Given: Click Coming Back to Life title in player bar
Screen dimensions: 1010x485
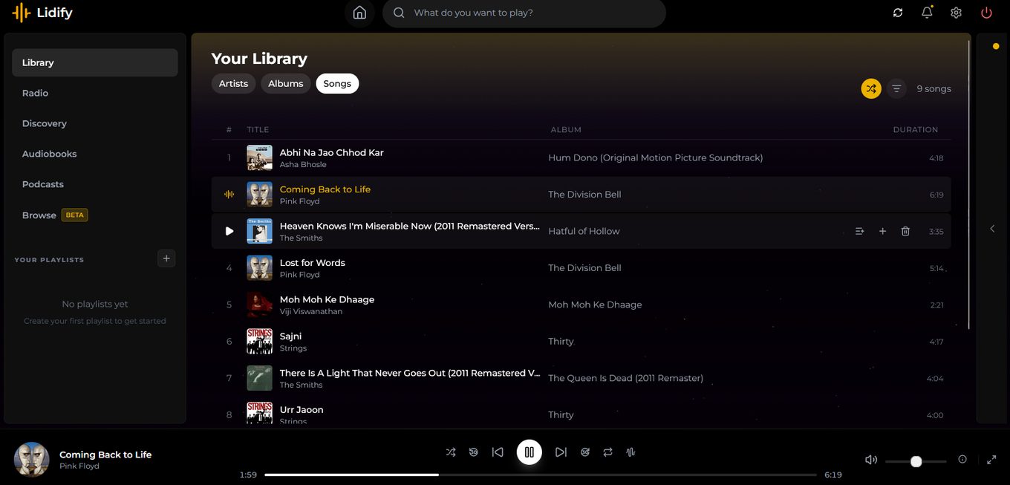Looking at the screenshot, I should tap(105, 455).
